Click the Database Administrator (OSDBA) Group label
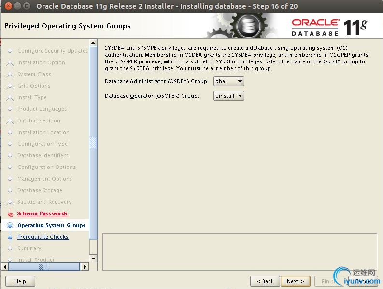The height and width of the screenshot is (289, 383). pos(156,81)
